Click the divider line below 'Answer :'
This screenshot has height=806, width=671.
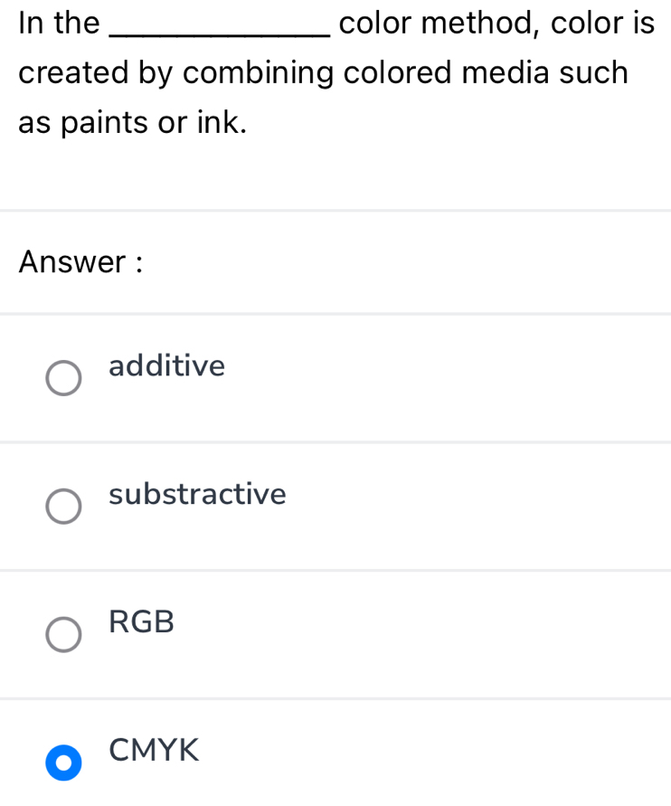tap(335, 314)
